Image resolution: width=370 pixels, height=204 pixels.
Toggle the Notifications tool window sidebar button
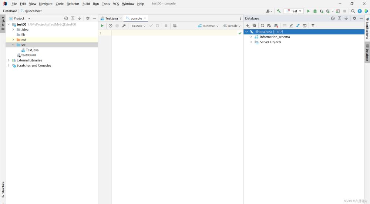coord(367,29)
